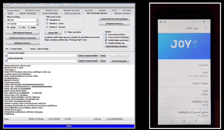
Task: Click the Reset FRP button
Action: (53, 33)
